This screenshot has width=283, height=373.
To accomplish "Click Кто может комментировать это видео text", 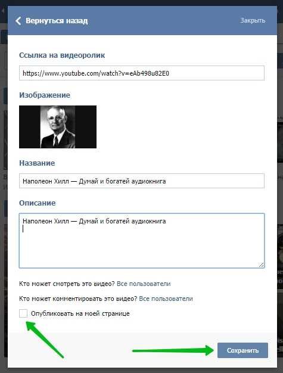I will click(78, 299).
